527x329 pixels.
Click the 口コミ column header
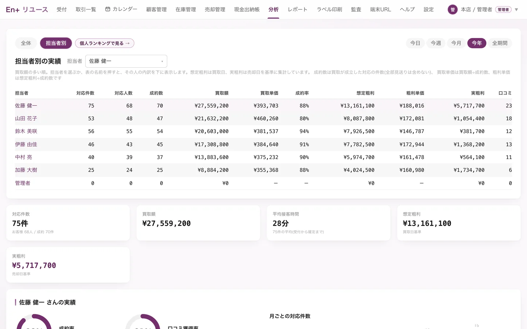[x=505, y=93]
